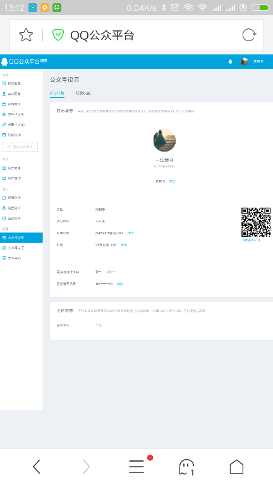Click 修改 link next to the 中国 region
Viewport: 273px width, 485px height.
[x=123, y=245]
